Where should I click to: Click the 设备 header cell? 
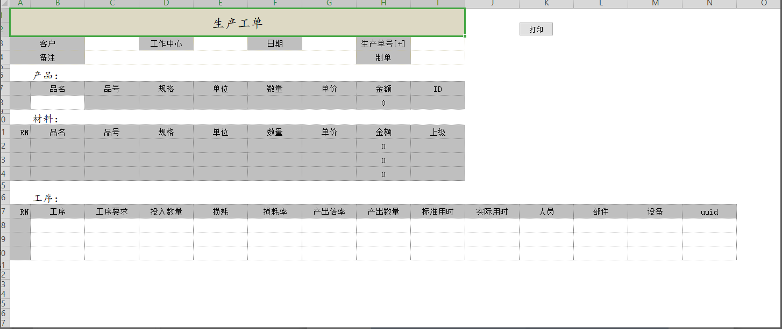(655, 212)
